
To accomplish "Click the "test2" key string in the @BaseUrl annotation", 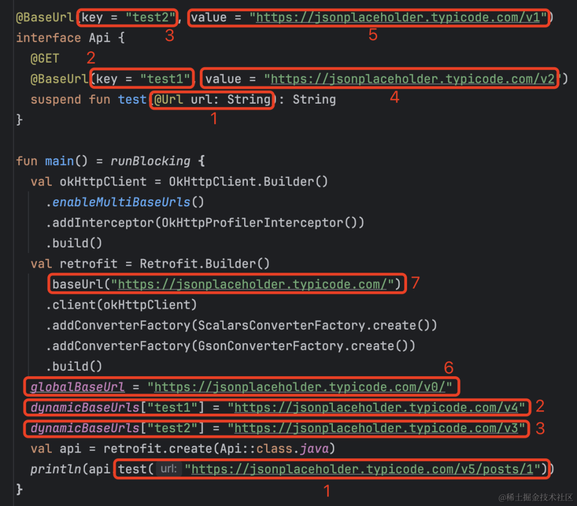I will pos(150,17).
